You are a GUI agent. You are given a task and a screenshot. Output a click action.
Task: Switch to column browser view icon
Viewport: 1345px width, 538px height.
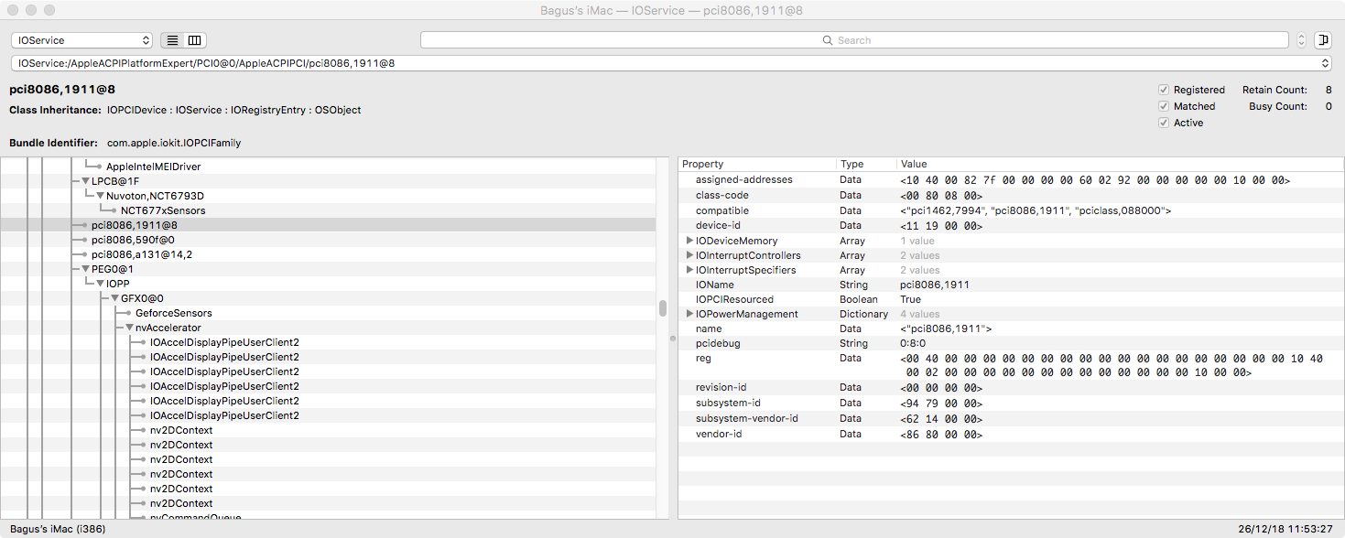[194, 40]
